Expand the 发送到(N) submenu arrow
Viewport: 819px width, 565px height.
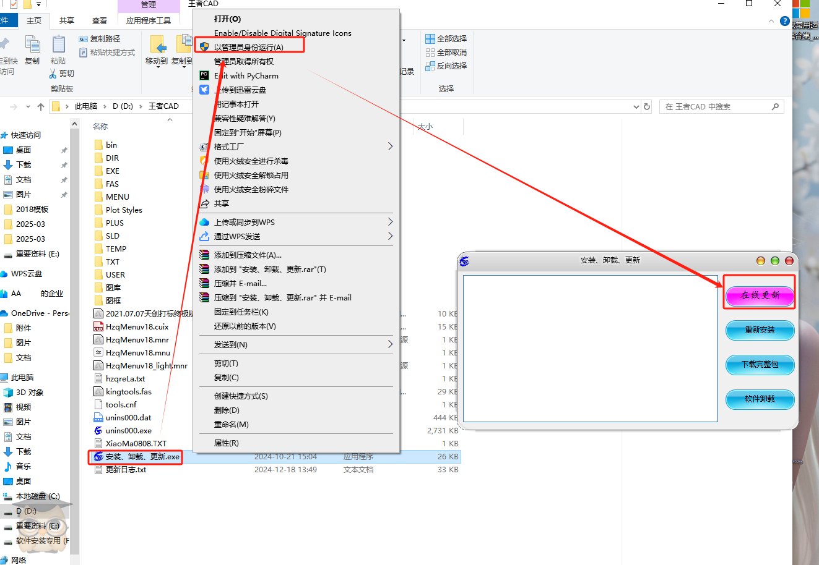click(x=390, y=344)
